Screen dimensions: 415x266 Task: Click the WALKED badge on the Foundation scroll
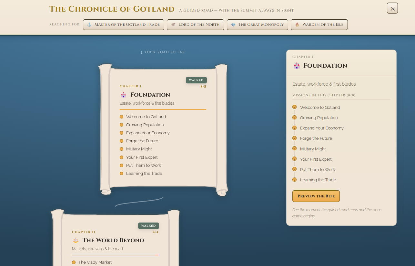coord(196,80)
